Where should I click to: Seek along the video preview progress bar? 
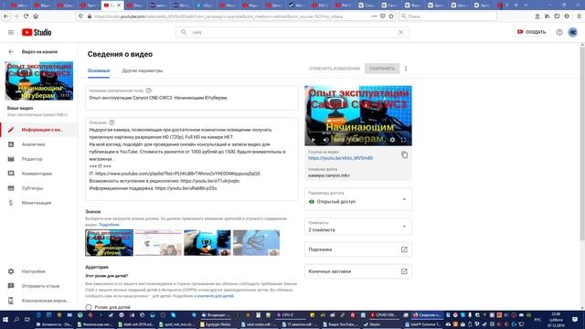click(358, 133)
